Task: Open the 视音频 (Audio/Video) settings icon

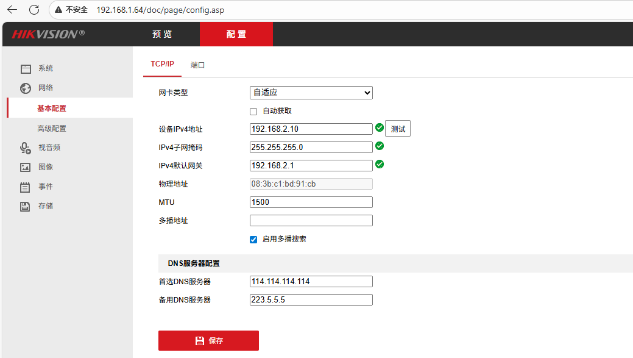Action: point(25,147)
